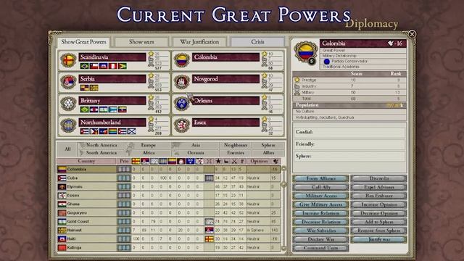Select the Gold Coast row in country list
Screen dimensions: 464x261
click(169, 221)
